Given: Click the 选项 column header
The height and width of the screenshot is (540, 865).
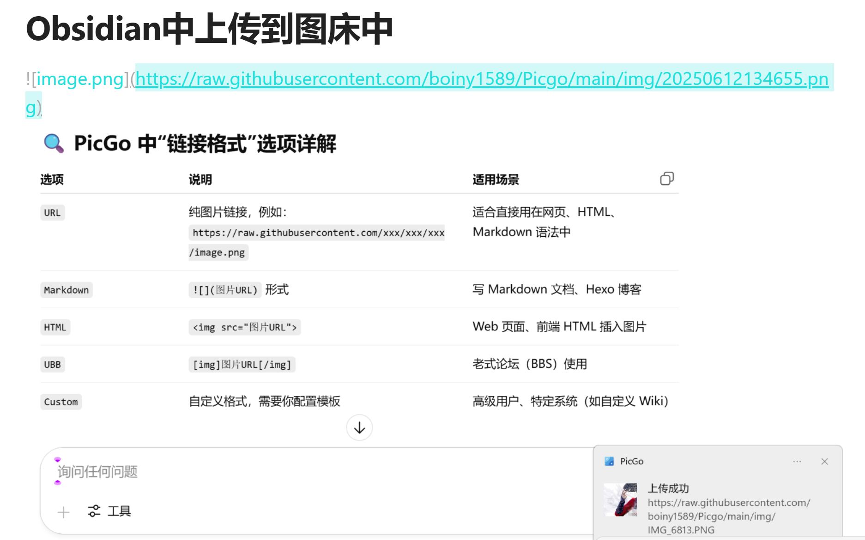Looking at the screenshot, I should (52, 180).
